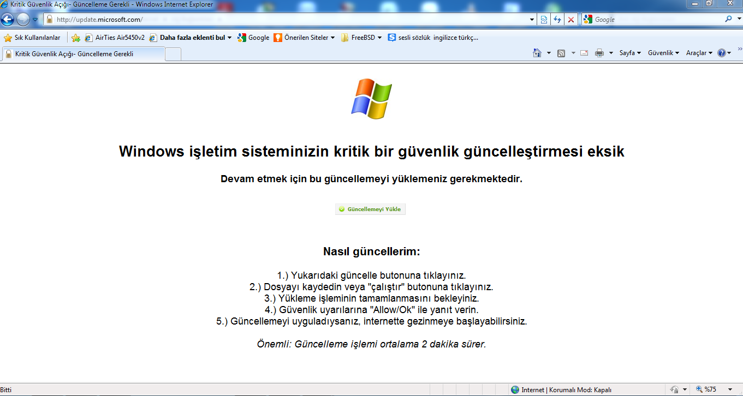Viewport: 743px width, 396px height.
Task: Click the Bitti status bar text
Action: coord(5,390)
